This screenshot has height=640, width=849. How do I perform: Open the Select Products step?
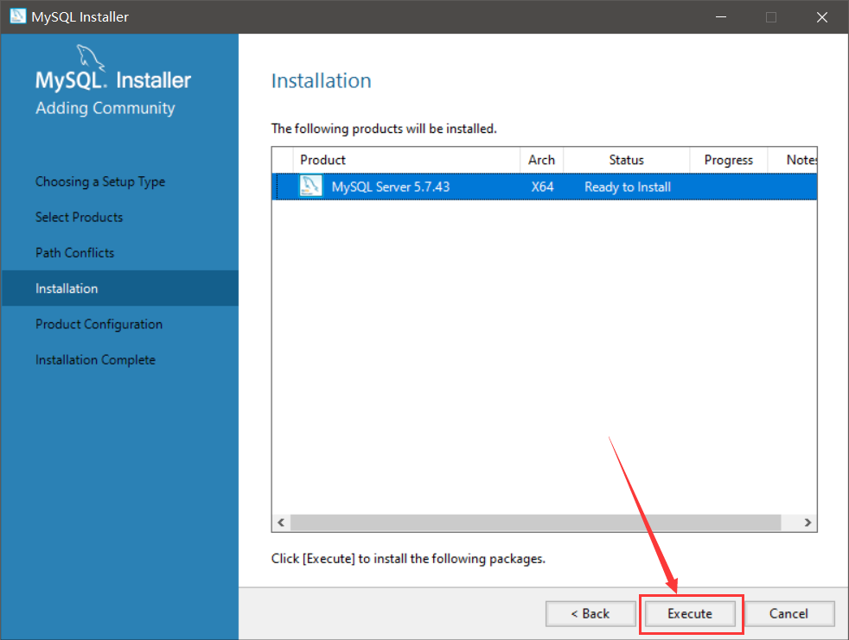coord(80,217)
